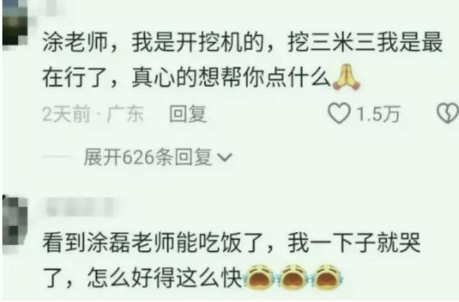Tap the last crying face emoji
Screen dimensions: 459x302
[x=328, y=276]
